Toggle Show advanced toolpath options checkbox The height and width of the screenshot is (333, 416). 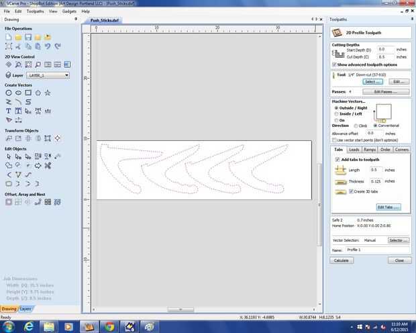(x=334, y=64)
